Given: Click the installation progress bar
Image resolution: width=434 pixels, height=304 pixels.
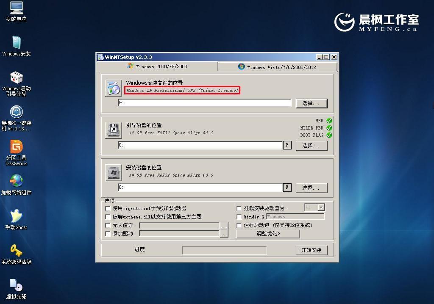Looking at the screenshot, I should click(225, 251).
